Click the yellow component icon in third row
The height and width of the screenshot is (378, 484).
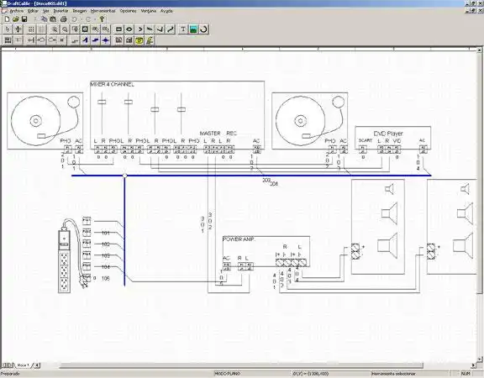[x=139, y=40]
